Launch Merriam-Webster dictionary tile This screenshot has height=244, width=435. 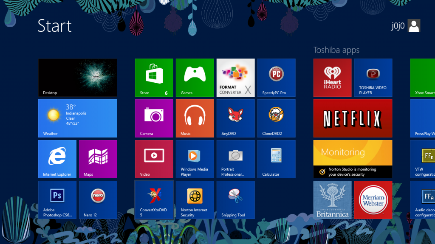(373, 199)
